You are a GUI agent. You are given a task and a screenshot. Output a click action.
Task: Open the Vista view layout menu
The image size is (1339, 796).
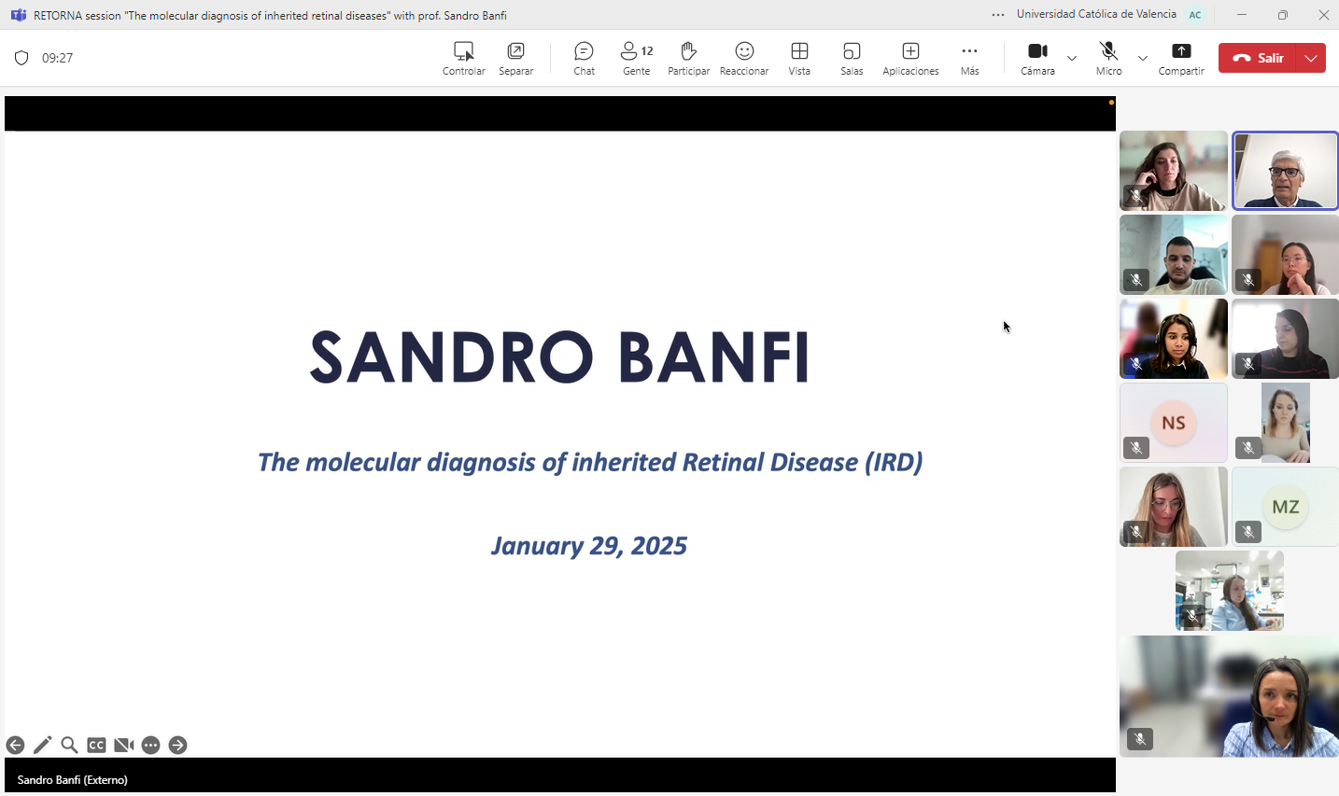(x=799, y=58)
